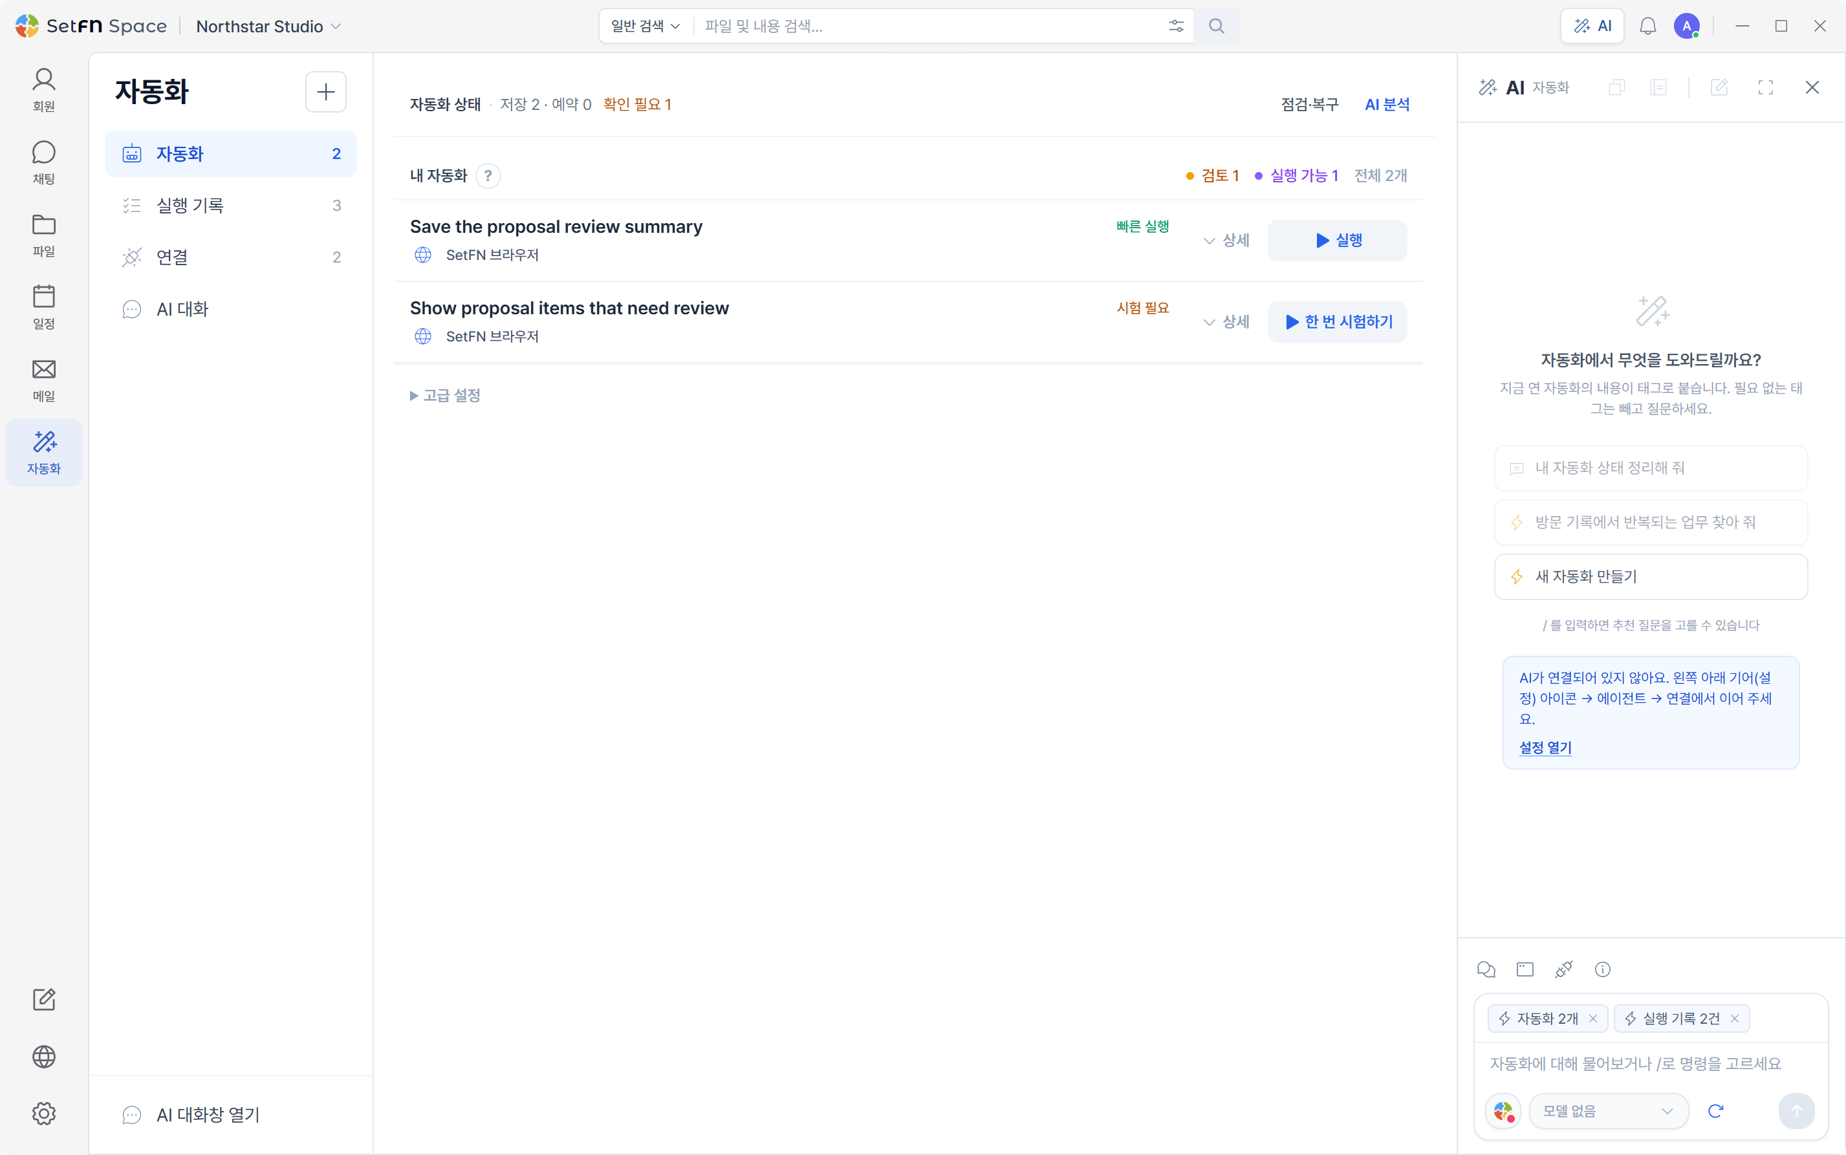The width and height of the screenshot is (1846, 1155).
Task: Click the refresh model icon
Action: pos(1715,1110)
